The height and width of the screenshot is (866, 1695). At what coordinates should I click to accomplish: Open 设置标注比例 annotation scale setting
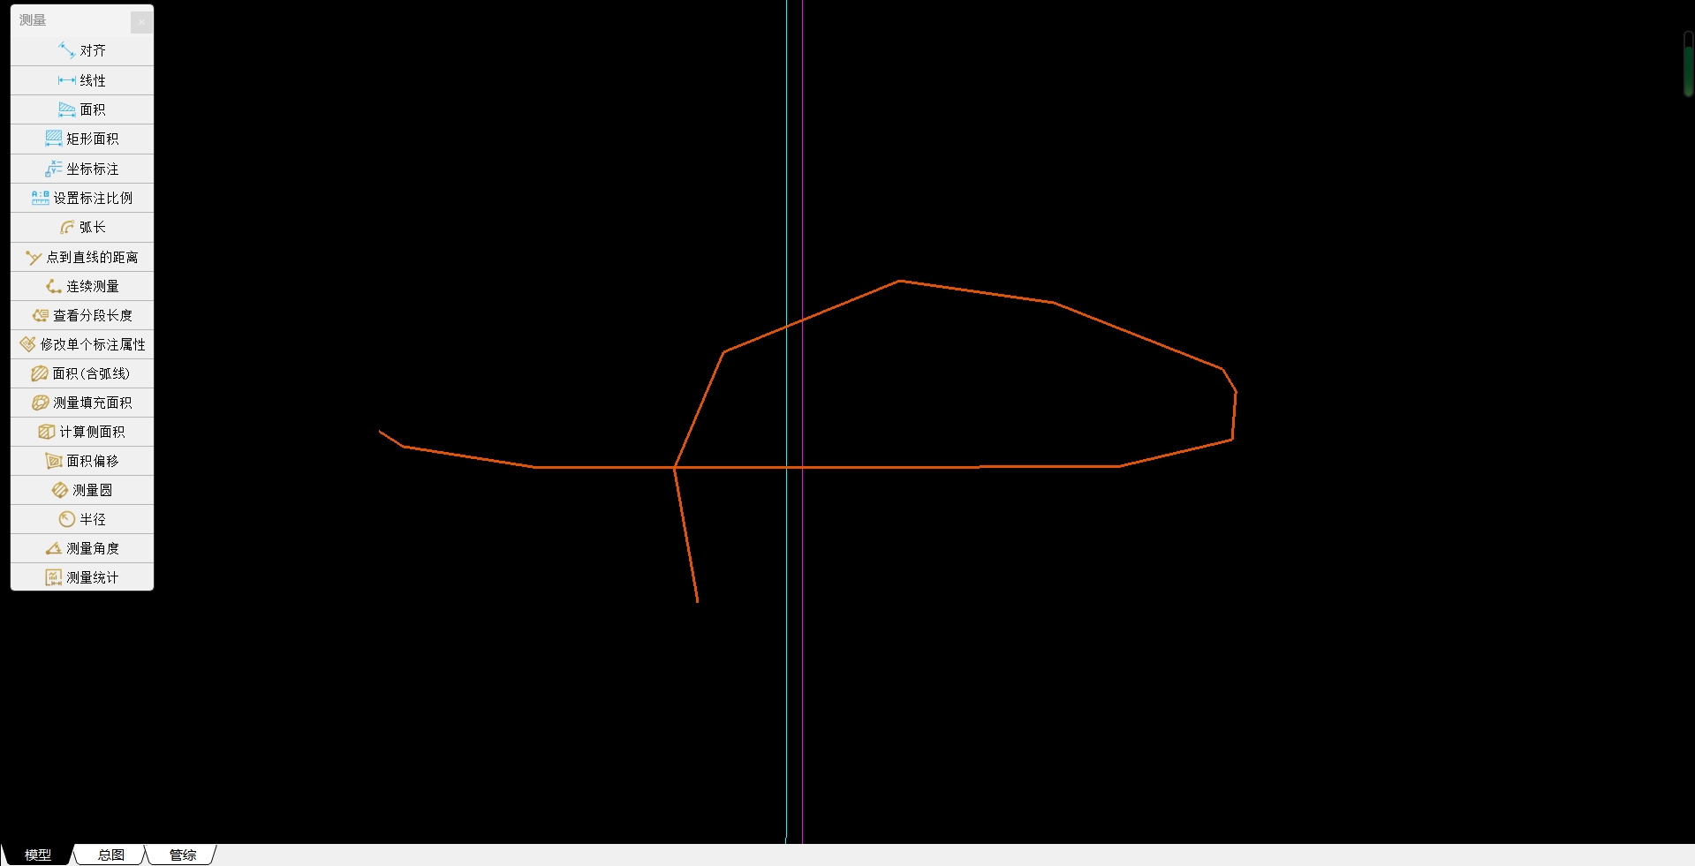82,198
